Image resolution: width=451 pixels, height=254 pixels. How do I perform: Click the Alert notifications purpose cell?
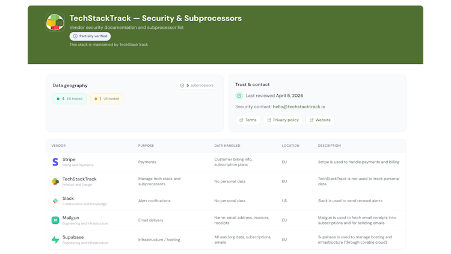pyautogui.click(x=154, y=200)
